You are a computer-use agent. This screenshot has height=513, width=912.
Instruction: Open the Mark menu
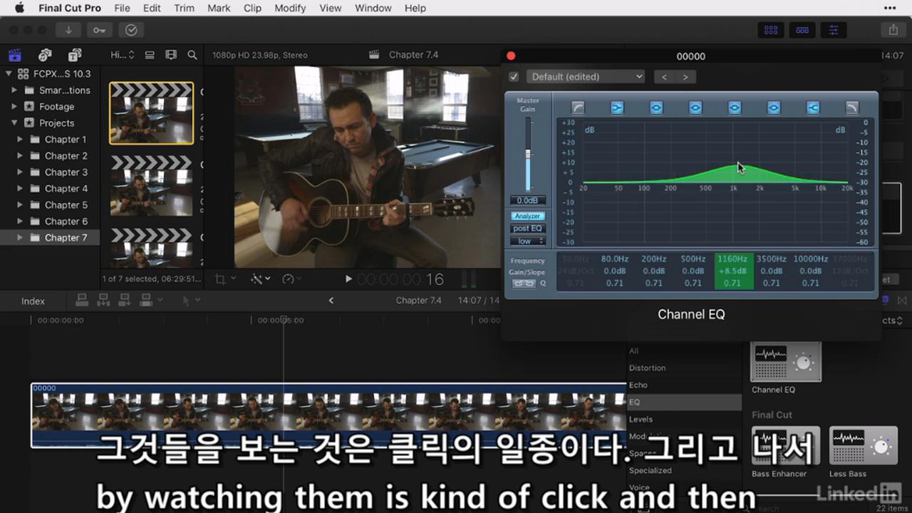[219, 8]
